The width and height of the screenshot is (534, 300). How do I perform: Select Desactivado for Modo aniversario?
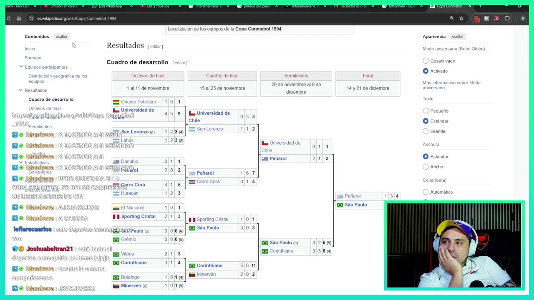(426, 61)
